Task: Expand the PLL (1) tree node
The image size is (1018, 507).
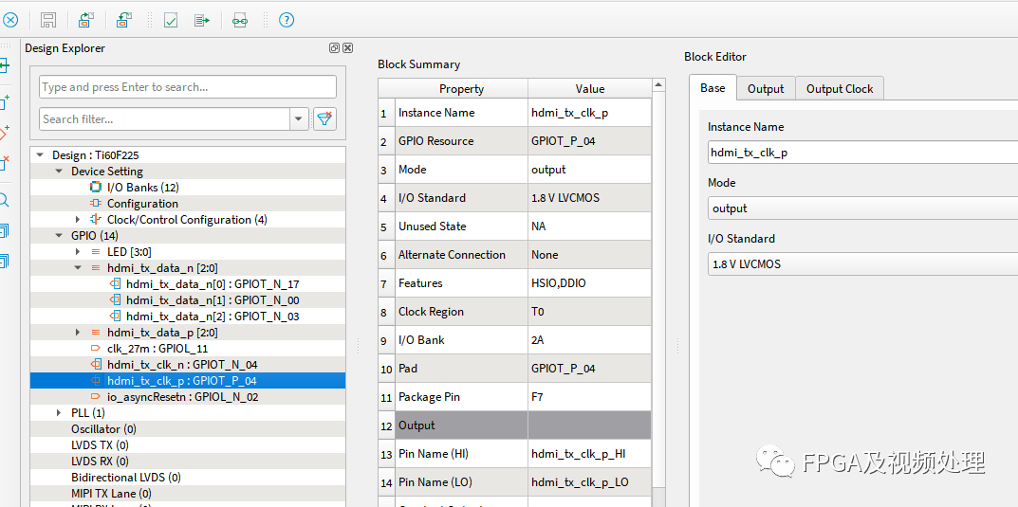Action: [59, 413]
